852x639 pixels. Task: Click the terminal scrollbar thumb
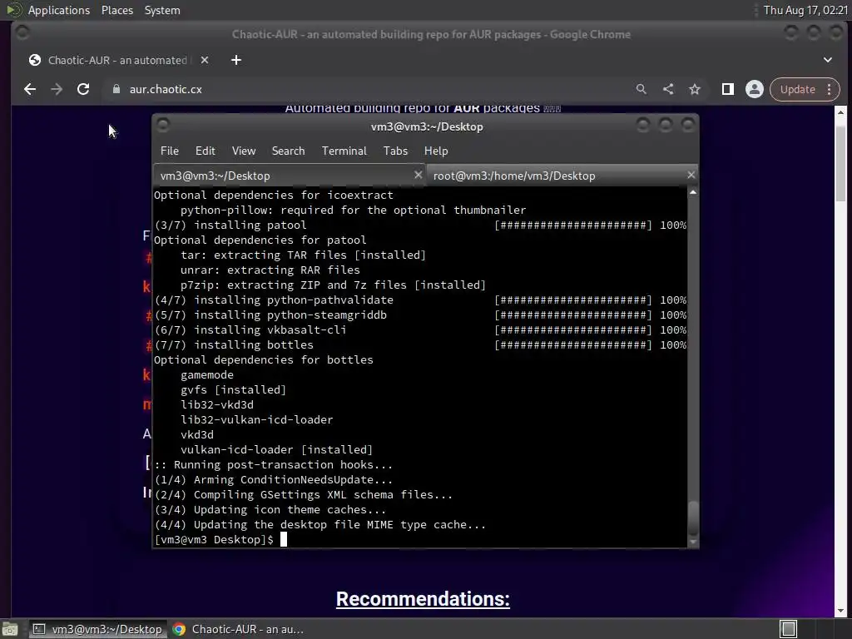pos(693,518)
